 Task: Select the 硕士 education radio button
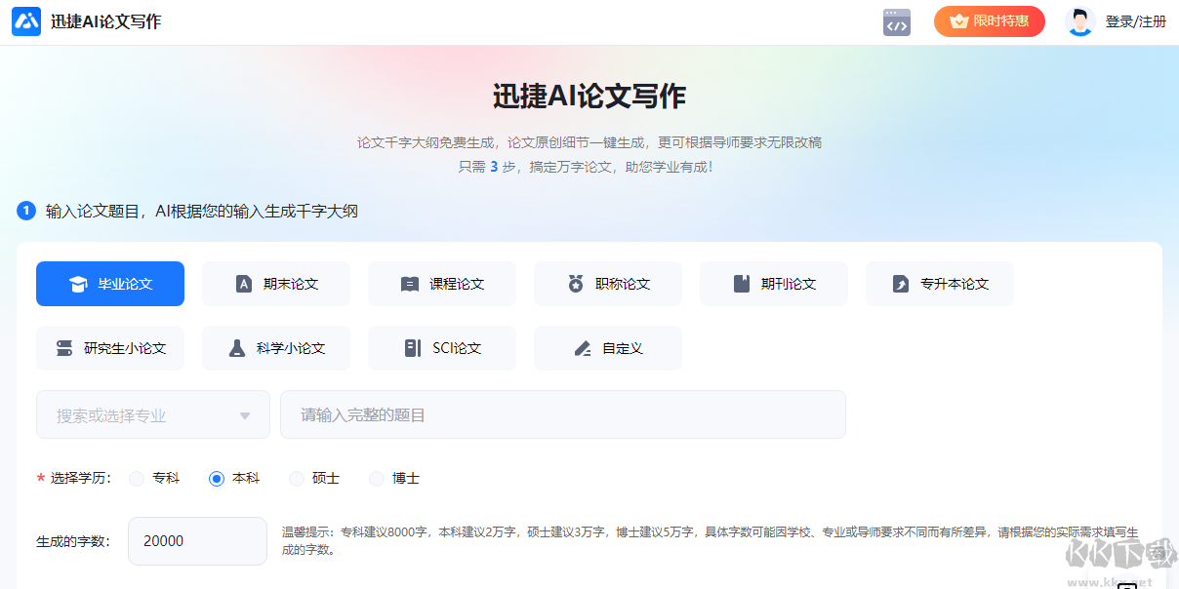[297, 479]
